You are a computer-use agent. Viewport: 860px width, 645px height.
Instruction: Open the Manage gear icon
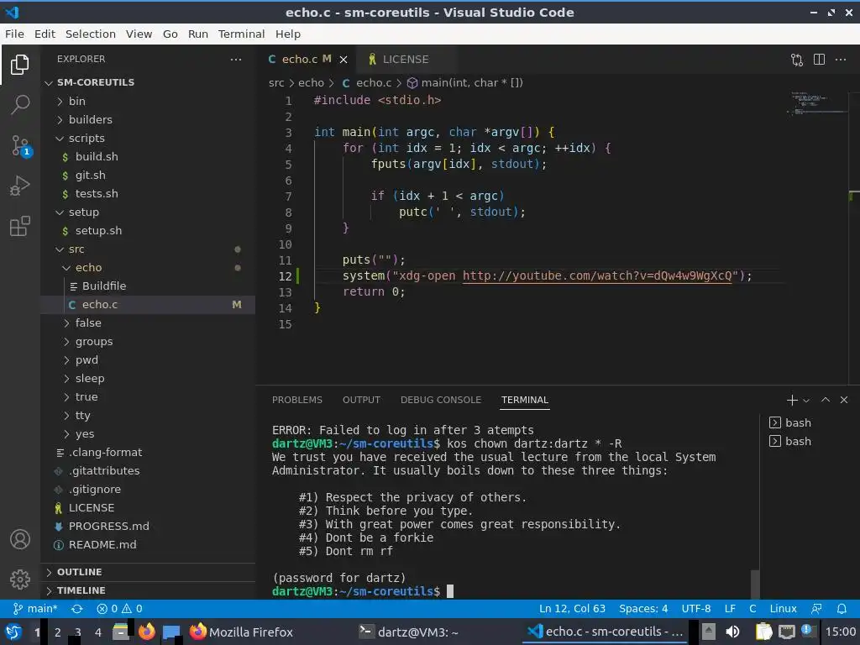[x=20, y=579]
